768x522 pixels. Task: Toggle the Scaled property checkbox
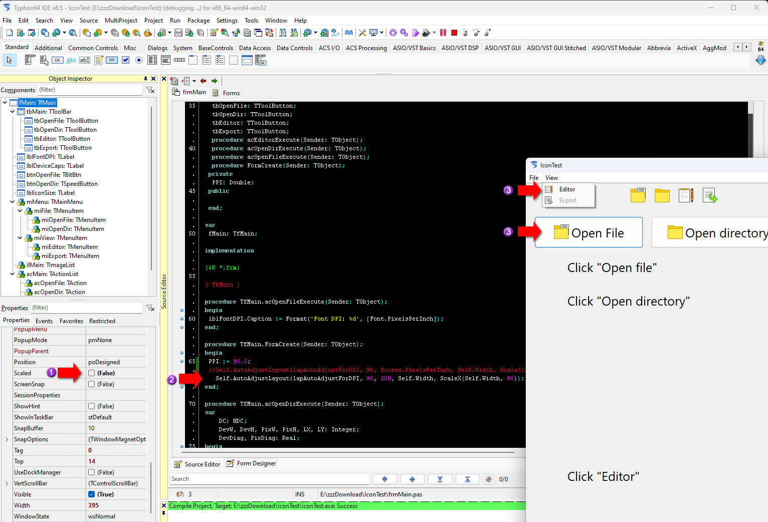(91, 373)
